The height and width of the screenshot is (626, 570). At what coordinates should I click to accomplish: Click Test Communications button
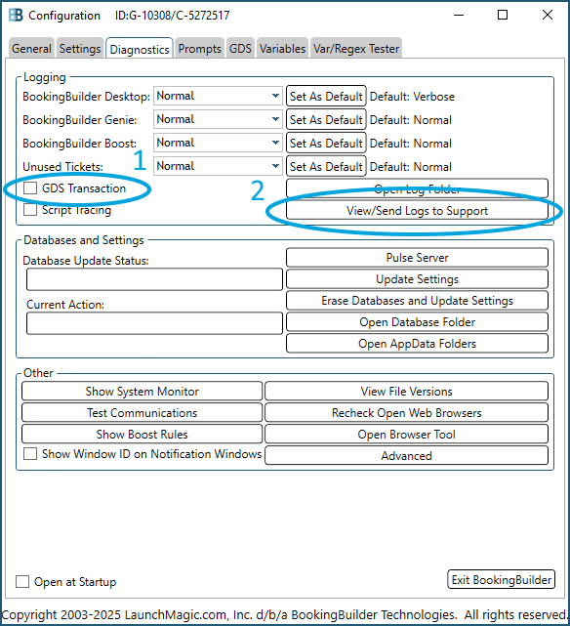point(142,413)
